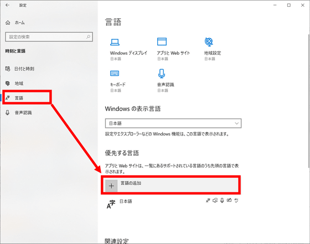Open the ホーム home icon

pyautogui.click(x=8, y=23)
